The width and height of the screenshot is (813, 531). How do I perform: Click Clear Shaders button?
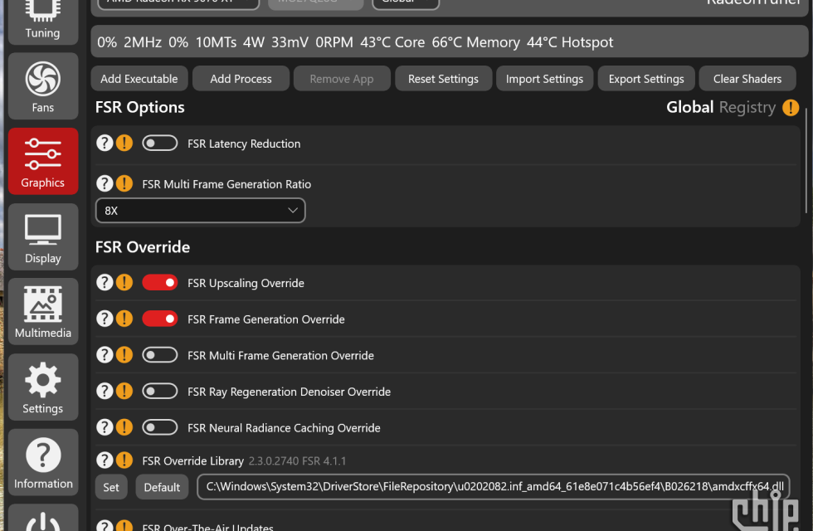(x=747, y=79)
